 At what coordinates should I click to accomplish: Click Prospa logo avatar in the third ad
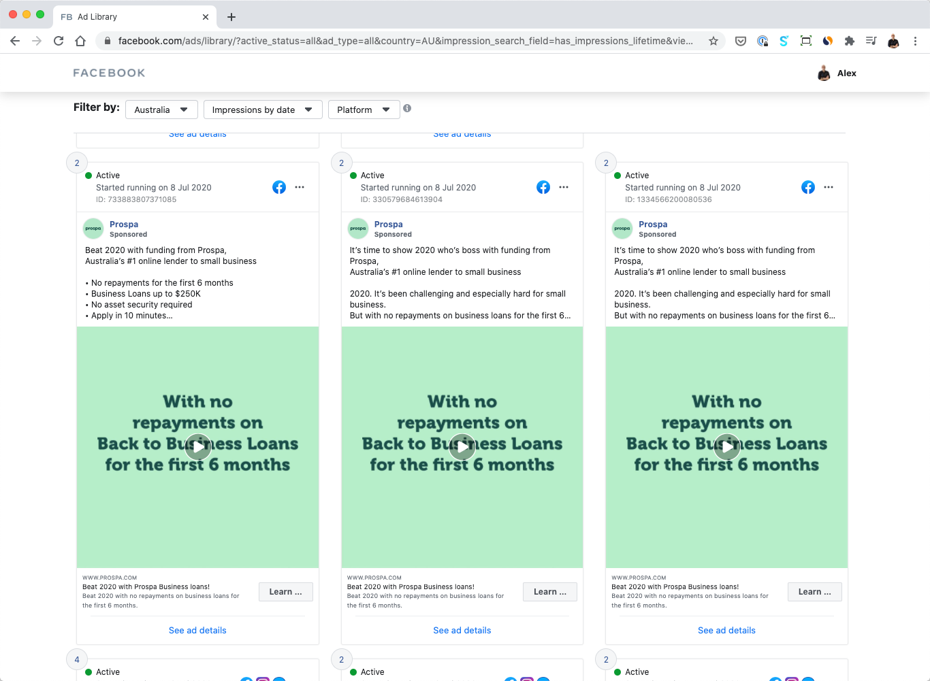pos(622,229)
